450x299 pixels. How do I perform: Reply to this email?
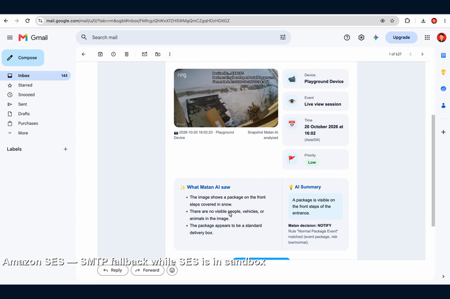[113, 270]
